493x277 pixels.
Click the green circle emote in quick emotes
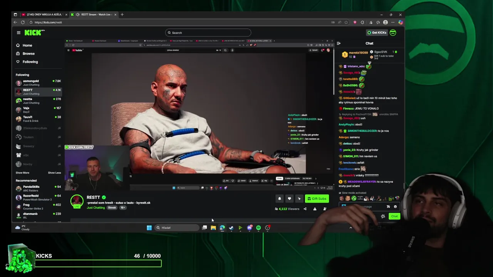coord(354,199)
